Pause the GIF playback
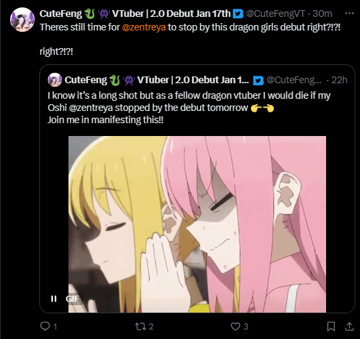 54,298
